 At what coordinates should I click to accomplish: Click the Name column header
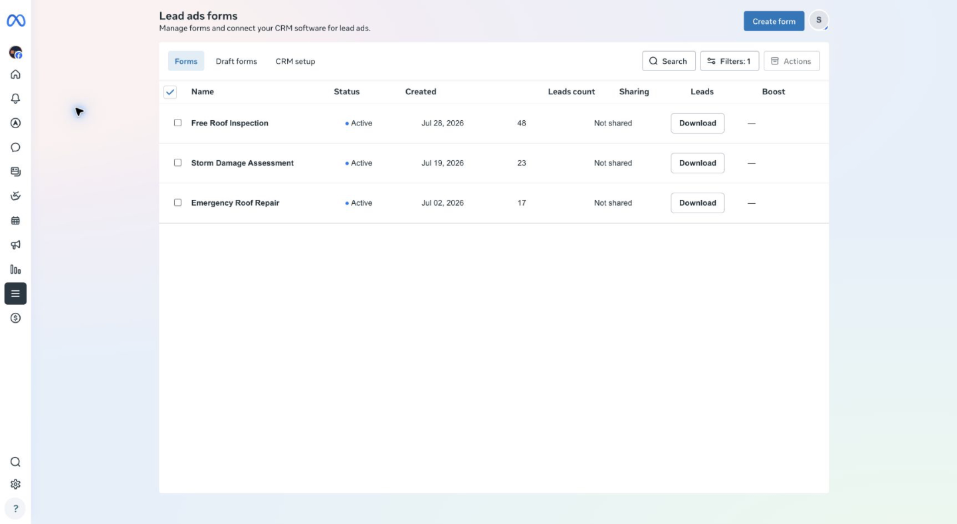coord(203,92)
